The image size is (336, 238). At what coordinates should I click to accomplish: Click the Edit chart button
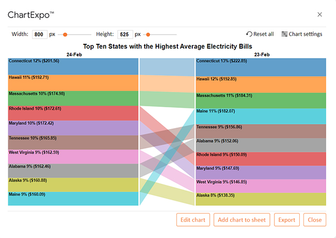[193, 220]
